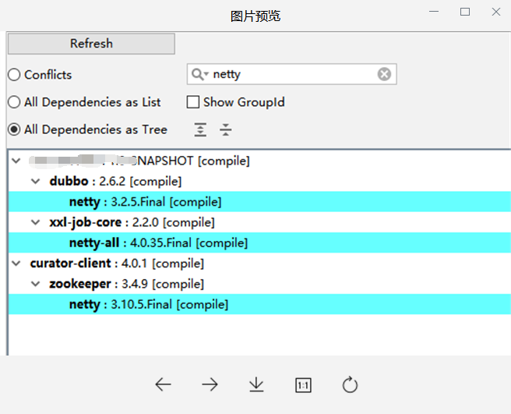Maximize the image preview window
The height and width of the screenshot is (414, 511).
465,12
